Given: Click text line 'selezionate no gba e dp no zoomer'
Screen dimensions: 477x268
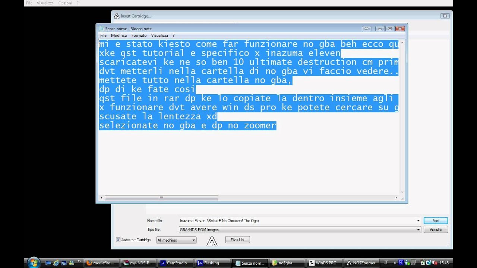Looking at the screenshot, I should tap(188, 125).
